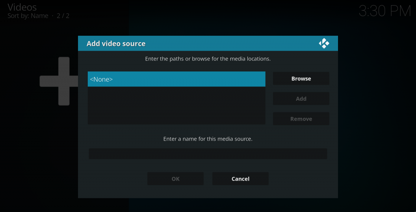Click the Videos heading

pos(22,7)
